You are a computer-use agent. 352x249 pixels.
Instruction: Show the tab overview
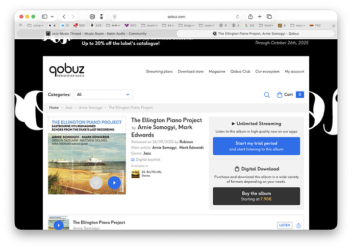click(x=269, y=17)
